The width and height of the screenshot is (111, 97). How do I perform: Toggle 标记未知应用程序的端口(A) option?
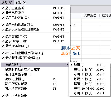[x=35, y=53]
